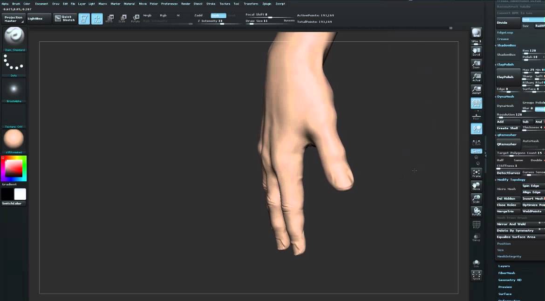Click Mirror And Weld button
Screen dimensions: 545x301
click(x=520, y=224)
